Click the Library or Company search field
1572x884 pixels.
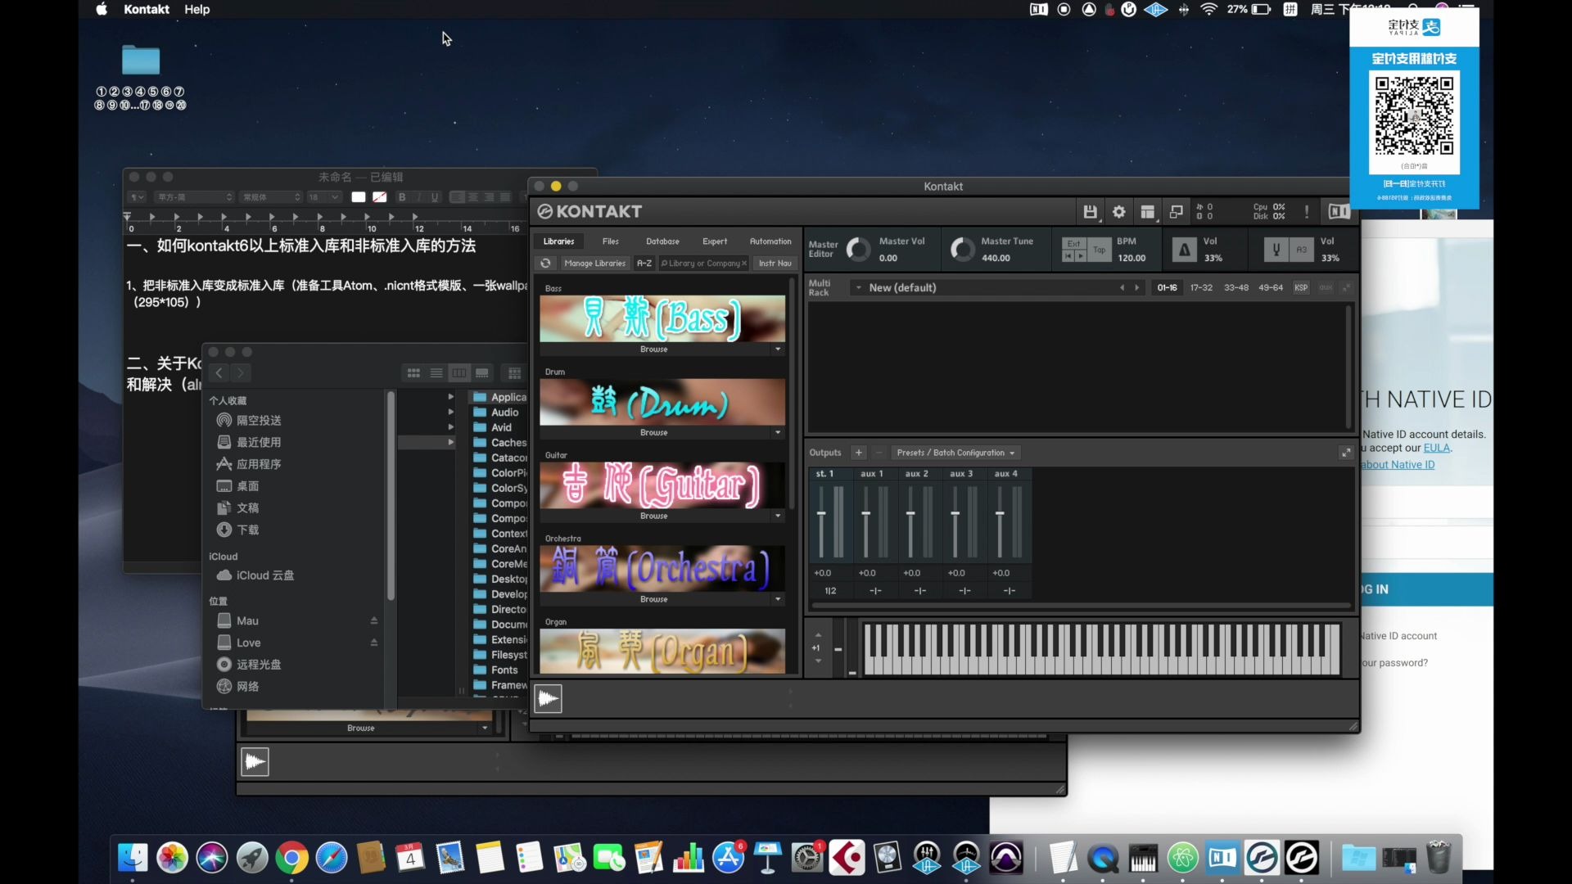702,263
